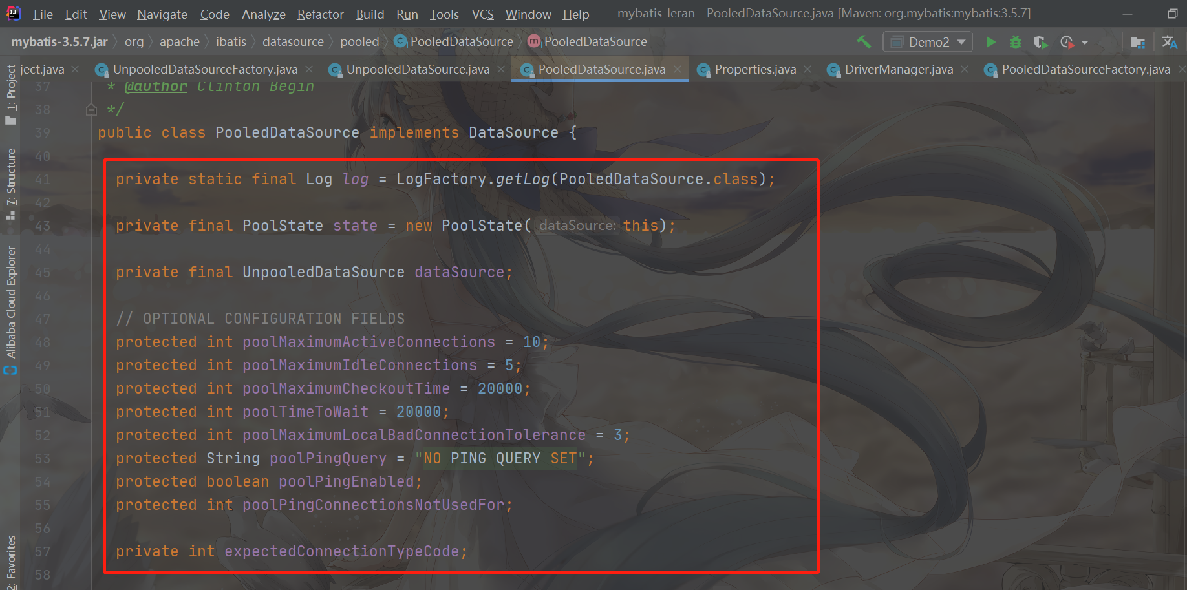Run Demo2 with coverage shield icon
The height and width of the screenshot is (590, 1187).
1040,42
